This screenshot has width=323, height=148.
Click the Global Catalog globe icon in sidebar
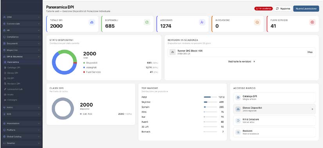(x=4, y=137)
